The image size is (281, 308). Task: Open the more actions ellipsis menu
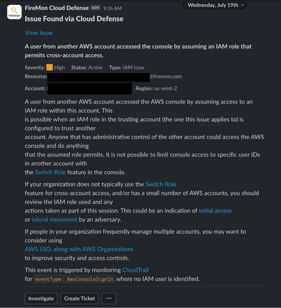coord(109,298)
